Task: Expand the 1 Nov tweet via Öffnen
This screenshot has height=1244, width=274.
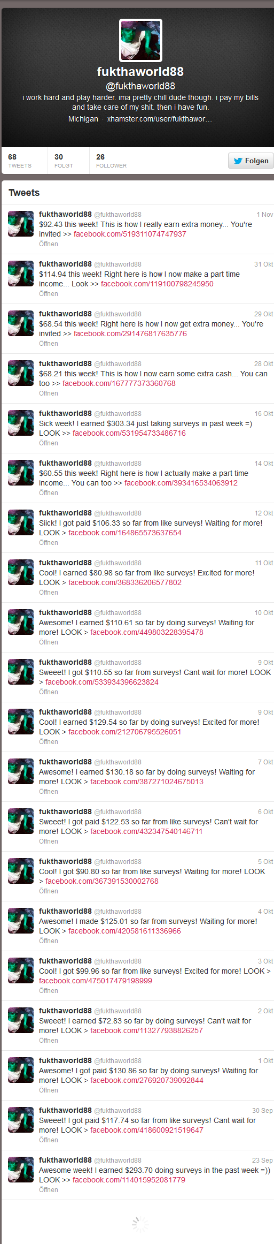Action: click(49, 244)
